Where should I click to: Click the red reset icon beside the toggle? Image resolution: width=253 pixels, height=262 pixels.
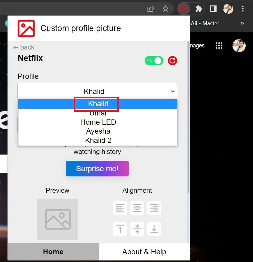(x=172, y=61)
